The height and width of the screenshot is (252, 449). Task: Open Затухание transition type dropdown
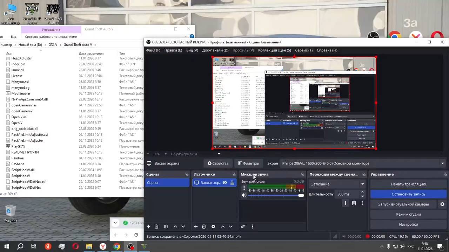tap(337, 184)
